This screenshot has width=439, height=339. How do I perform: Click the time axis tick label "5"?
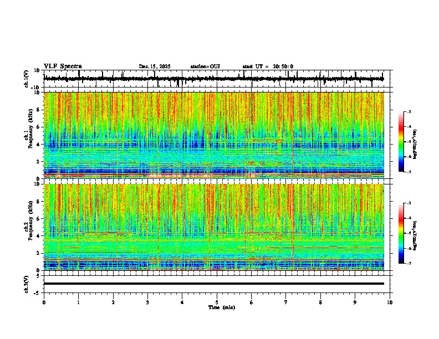pyautogui.click(x=217, y=302)
